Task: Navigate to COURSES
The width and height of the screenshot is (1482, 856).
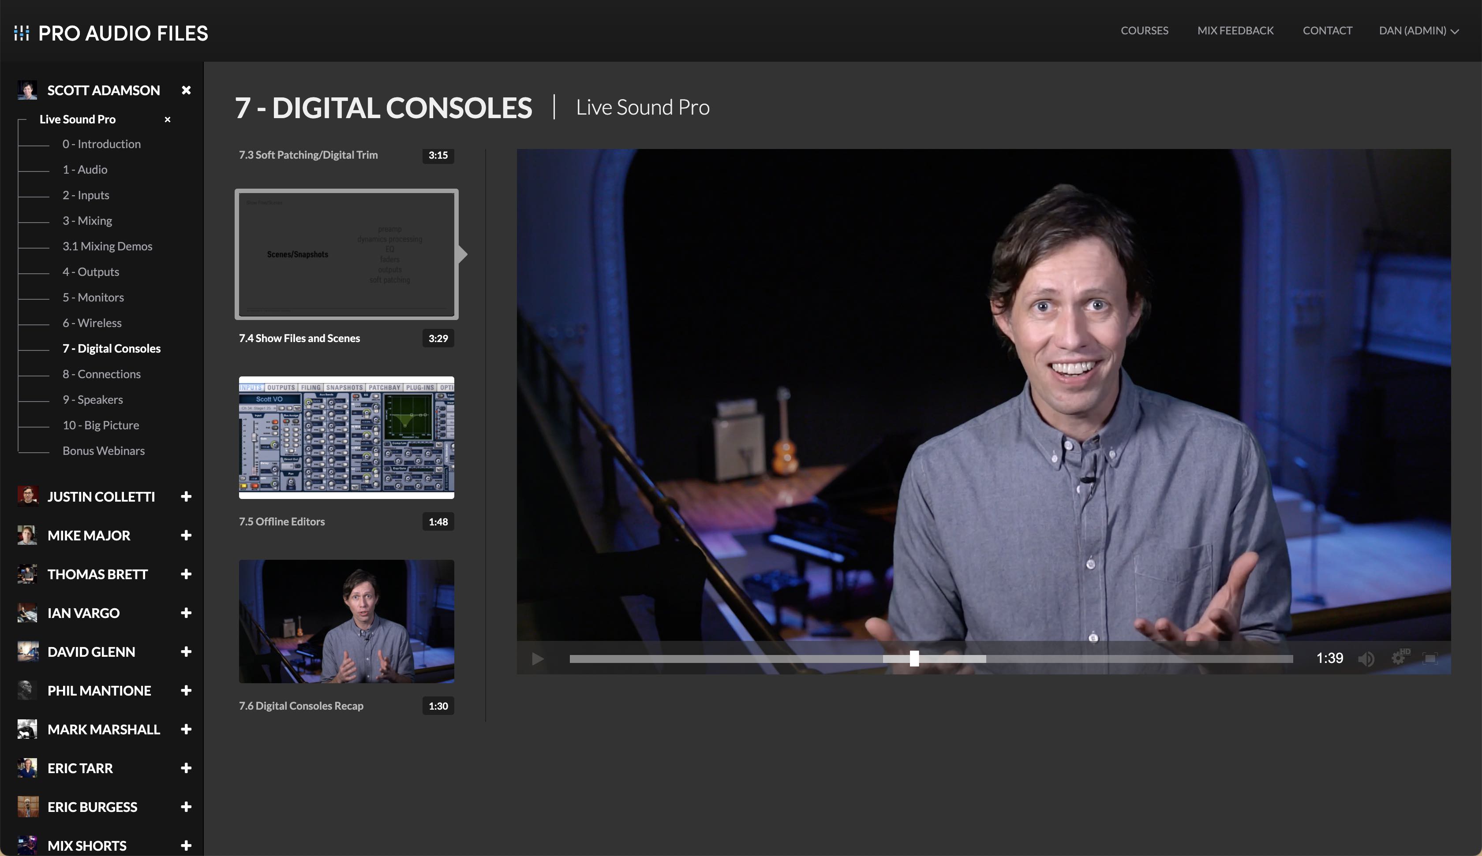Action: pyautogui.click(x=1145, y=30)
